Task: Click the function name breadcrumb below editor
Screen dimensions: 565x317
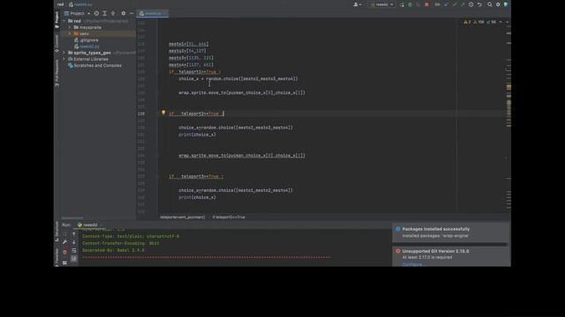Action: coord(183,217)
